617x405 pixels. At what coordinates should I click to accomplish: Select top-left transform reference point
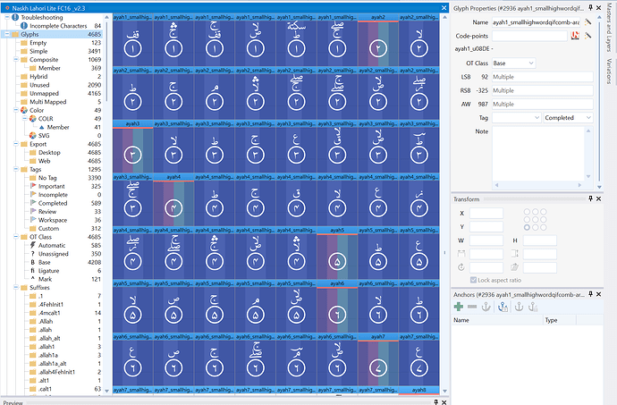pos(527,212)
